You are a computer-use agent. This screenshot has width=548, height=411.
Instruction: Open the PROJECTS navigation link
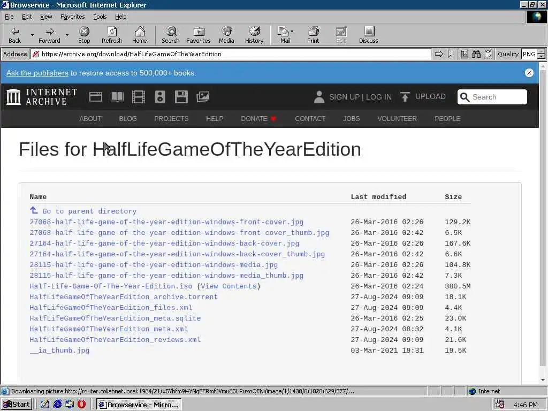(171, 118)
